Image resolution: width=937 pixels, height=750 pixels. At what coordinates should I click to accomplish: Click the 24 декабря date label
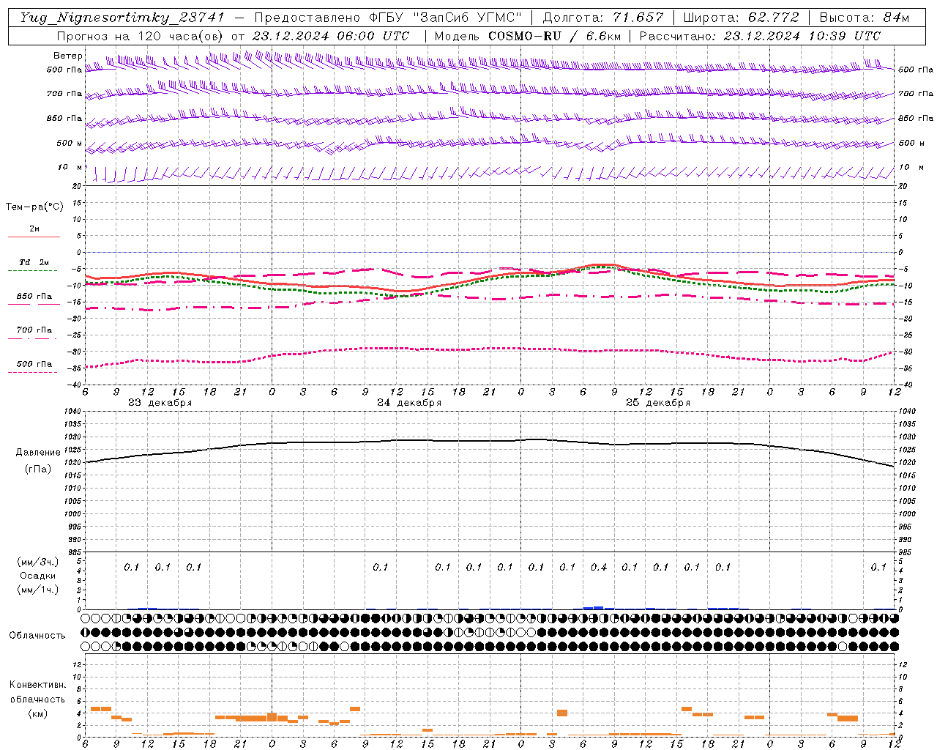[x=409, y=403]
